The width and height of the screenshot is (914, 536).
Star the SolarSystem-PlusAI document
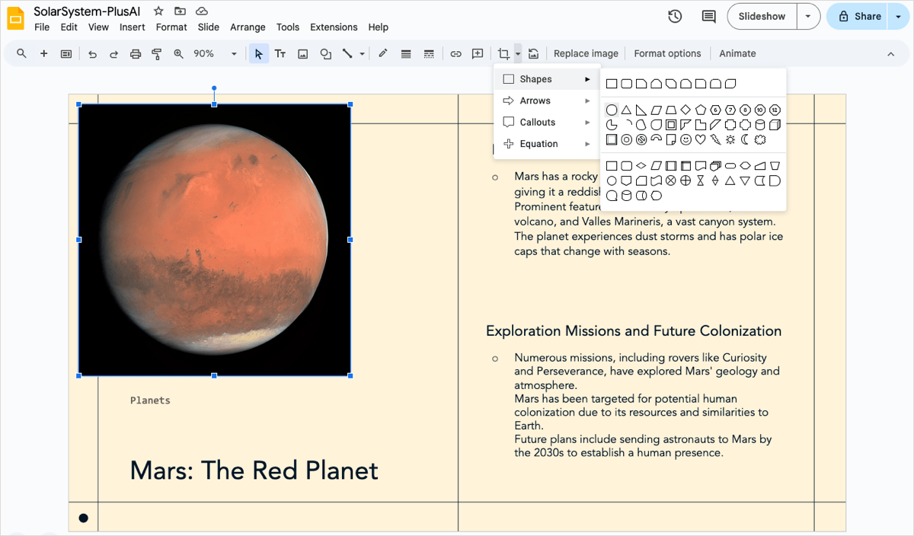point(158,11)
